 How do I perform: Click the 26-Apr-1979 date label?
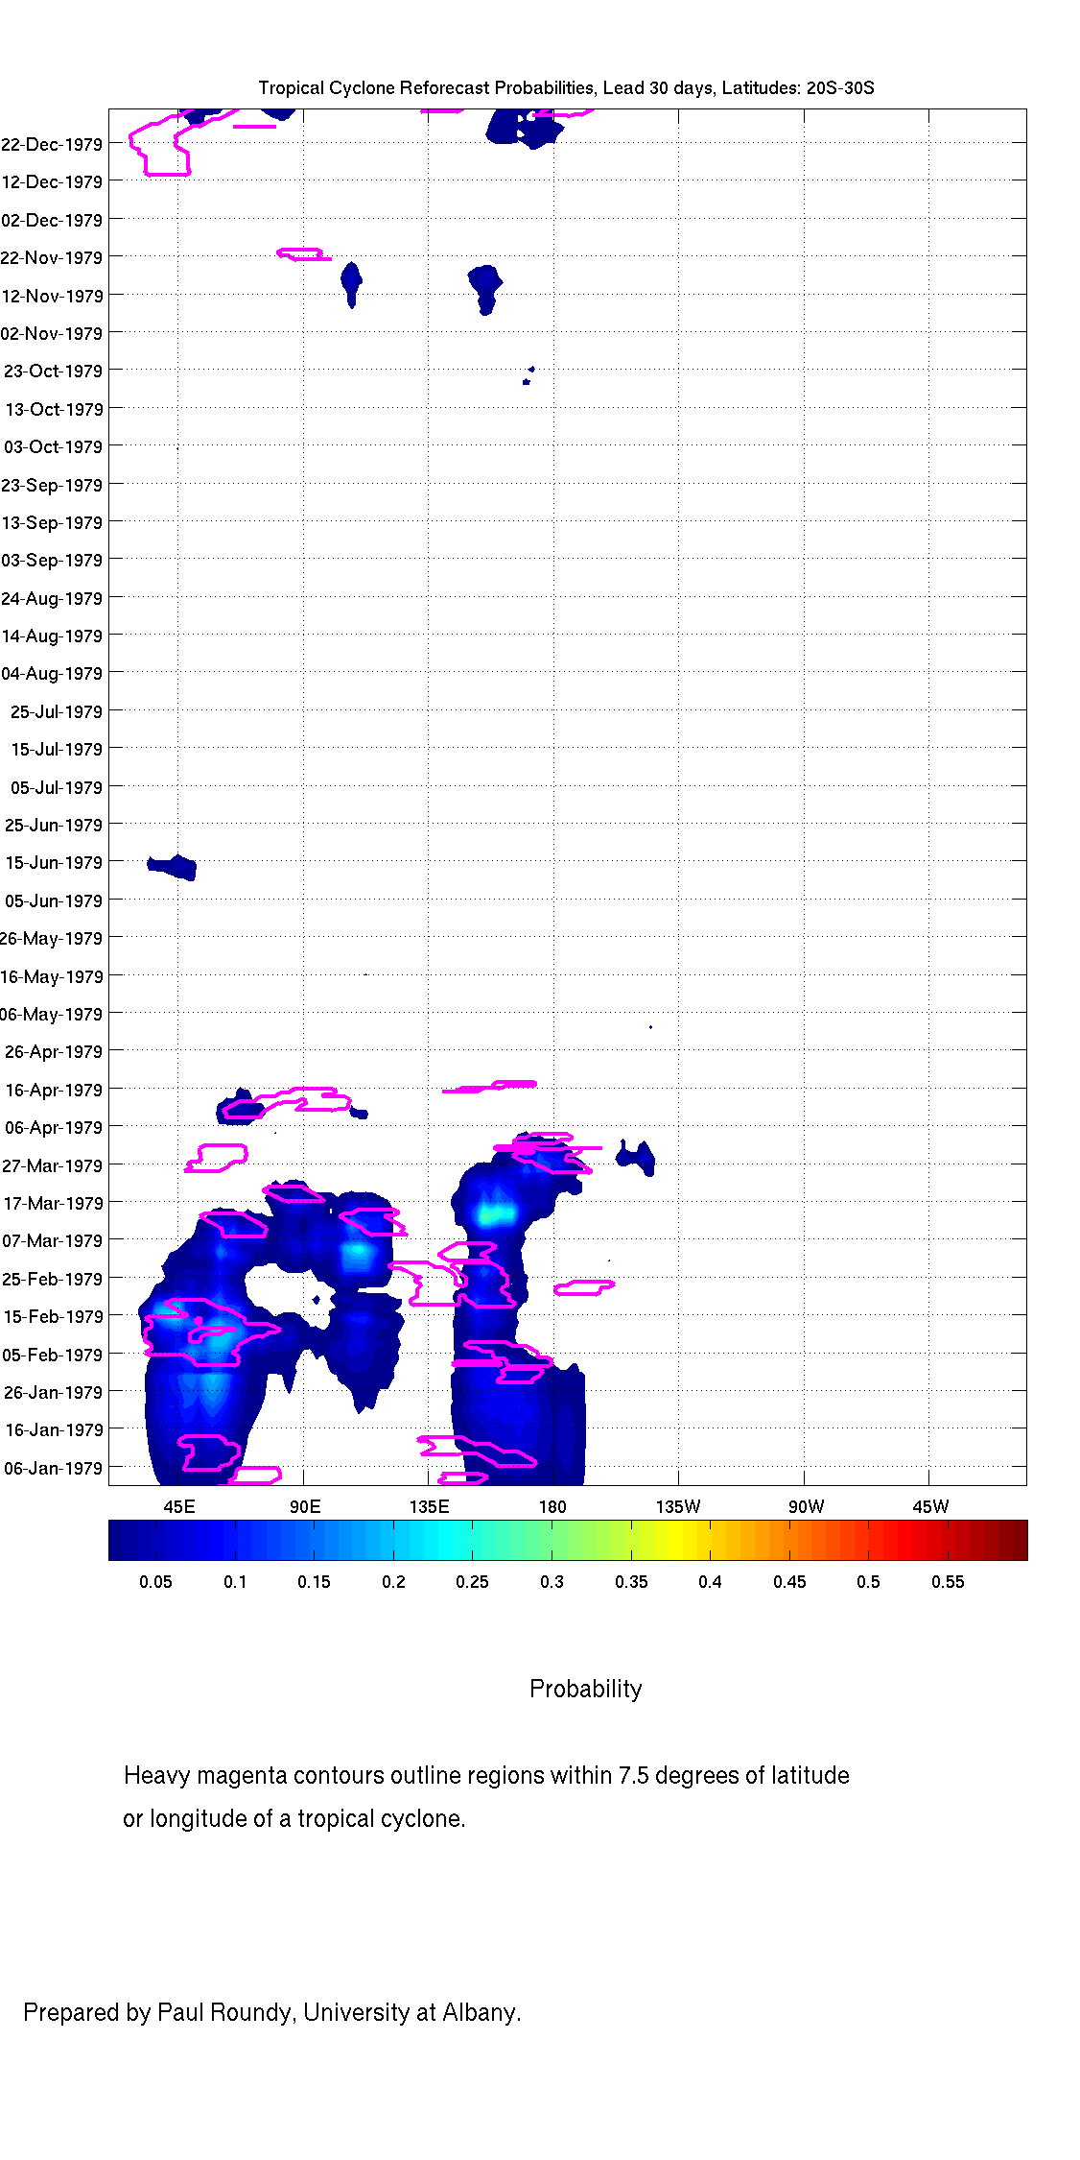pyautogui.click(x=53, y=1052)
